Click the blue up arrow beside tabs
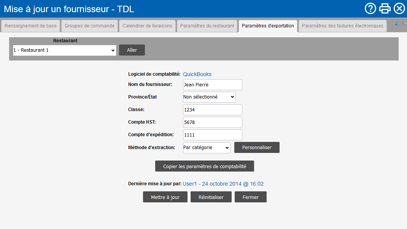The image size is (407, 229). 397,24
